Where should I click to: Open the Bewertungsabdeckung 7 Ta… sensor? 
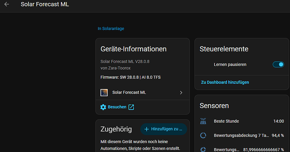click(x=242, y=135)
